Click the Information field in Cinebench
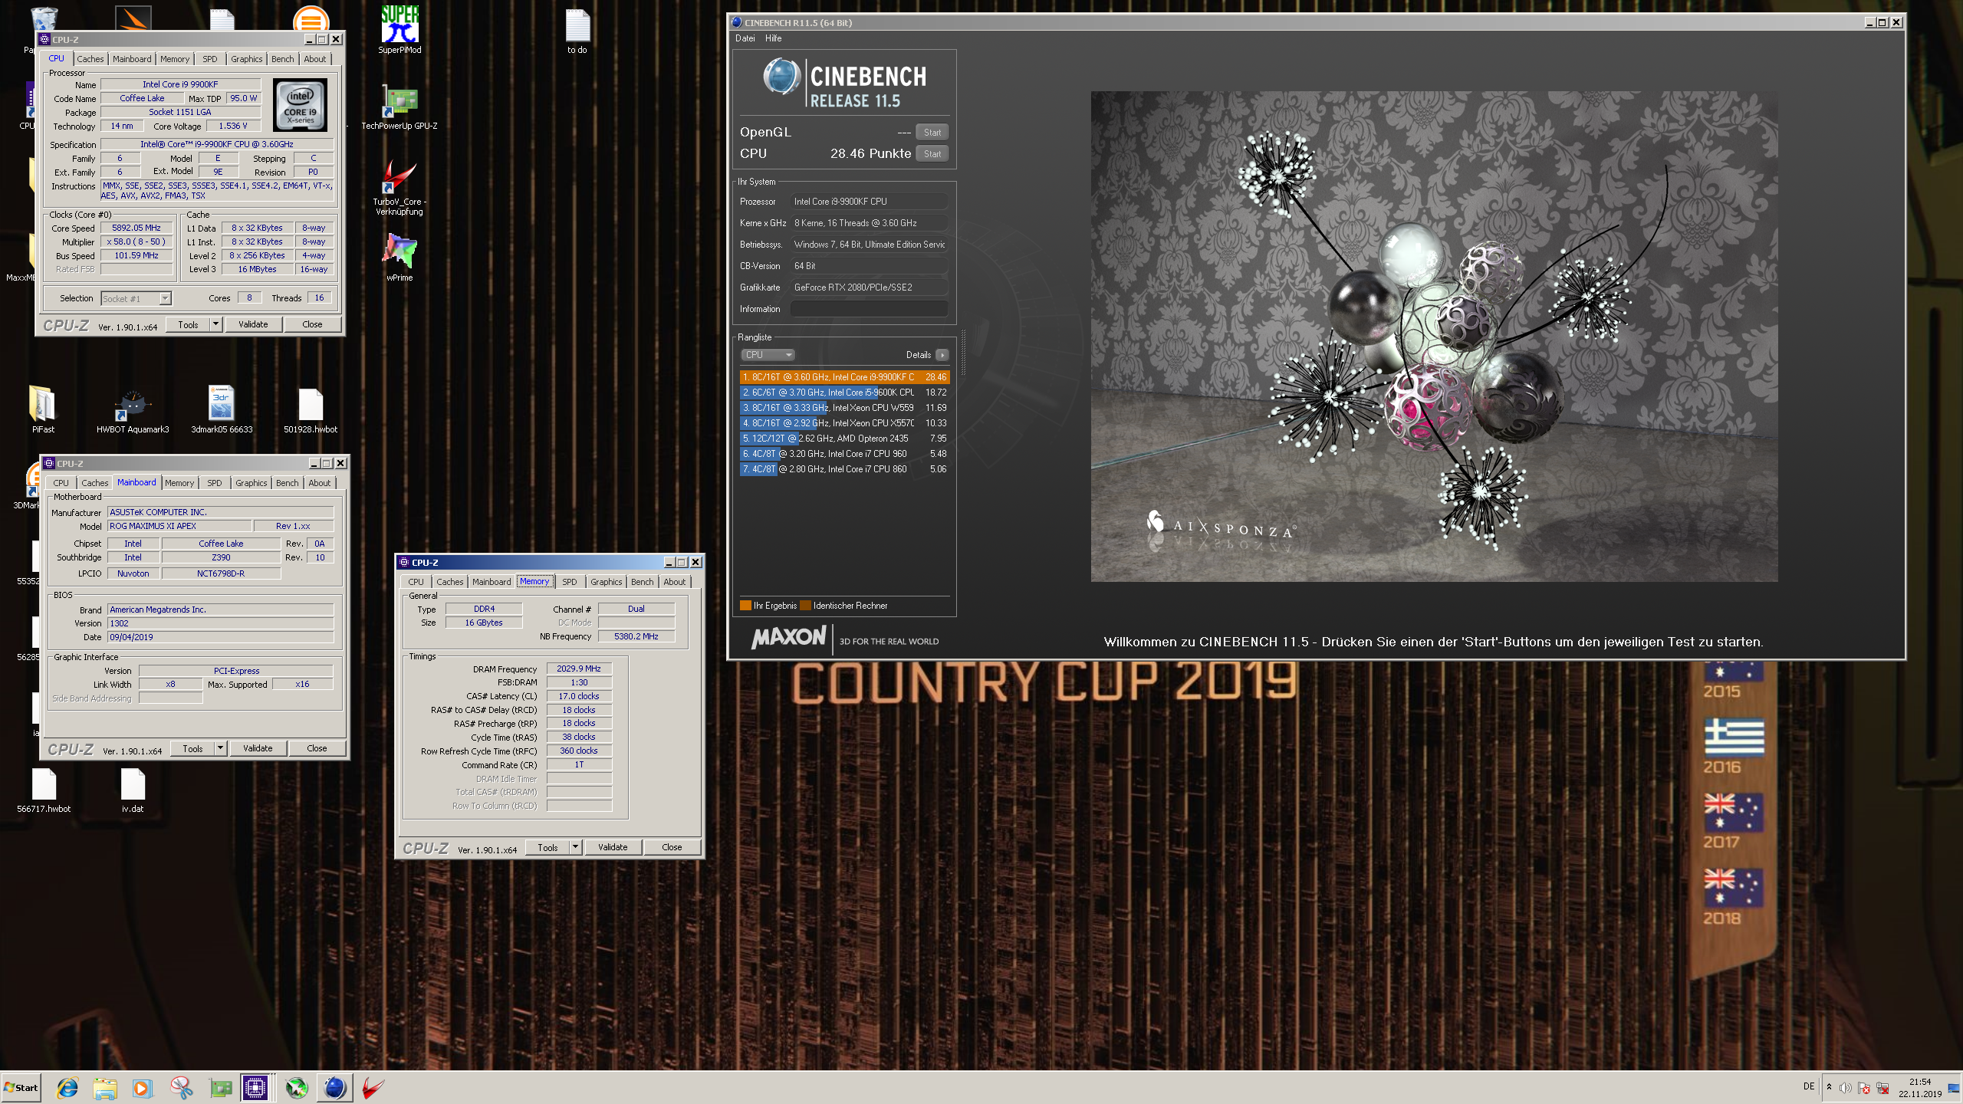The height and width of the screenshot is (1104, 1963). (x=869, y=309)
